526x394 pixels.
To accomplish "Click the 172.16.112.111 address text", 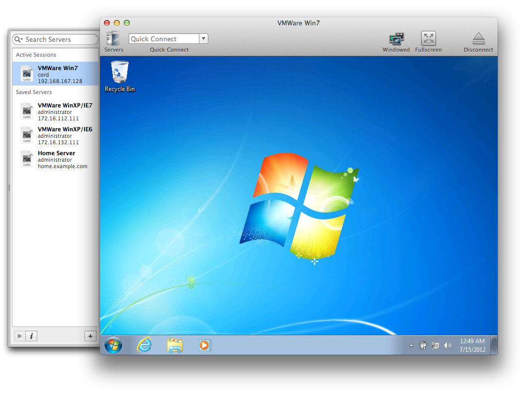I will pyautogui.click(x=58, y=118).
